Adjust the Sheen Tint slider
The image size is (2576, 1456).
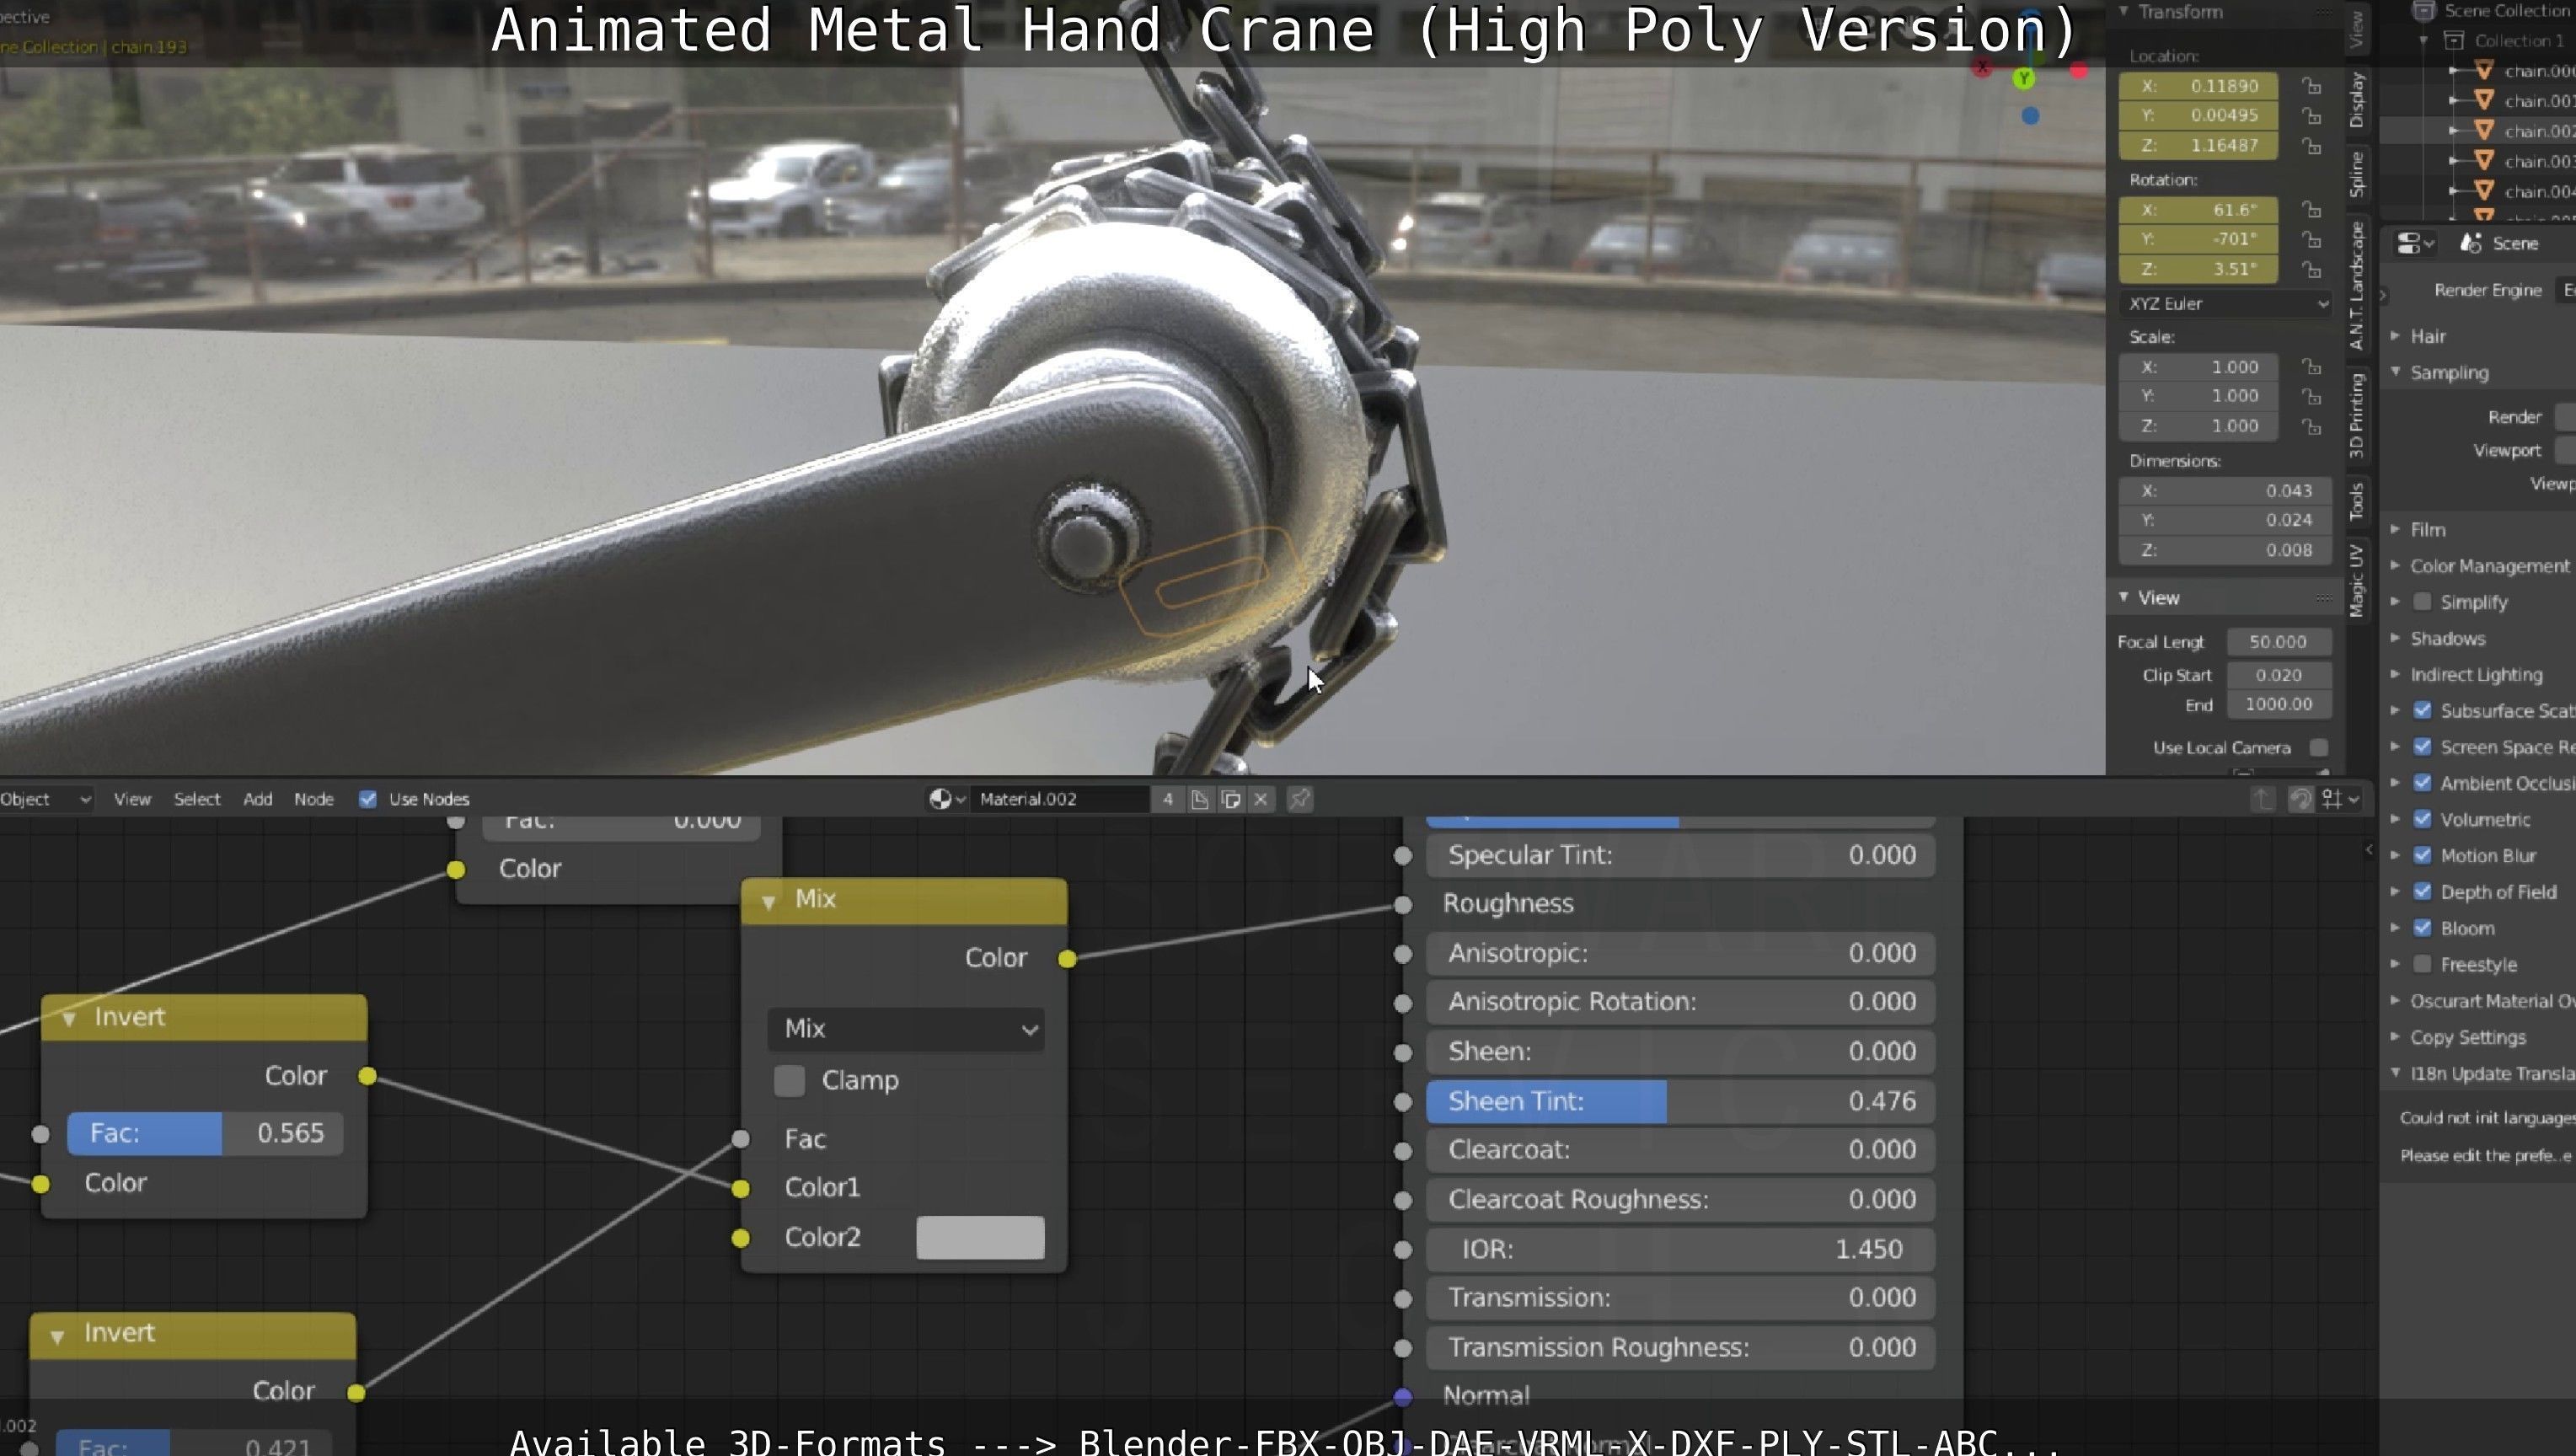point(1680,1101)
